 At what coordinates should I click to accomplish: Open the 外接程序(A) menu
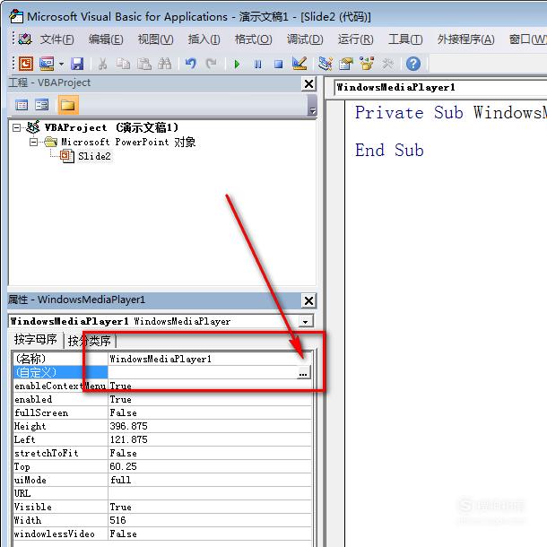pos(465,39)
